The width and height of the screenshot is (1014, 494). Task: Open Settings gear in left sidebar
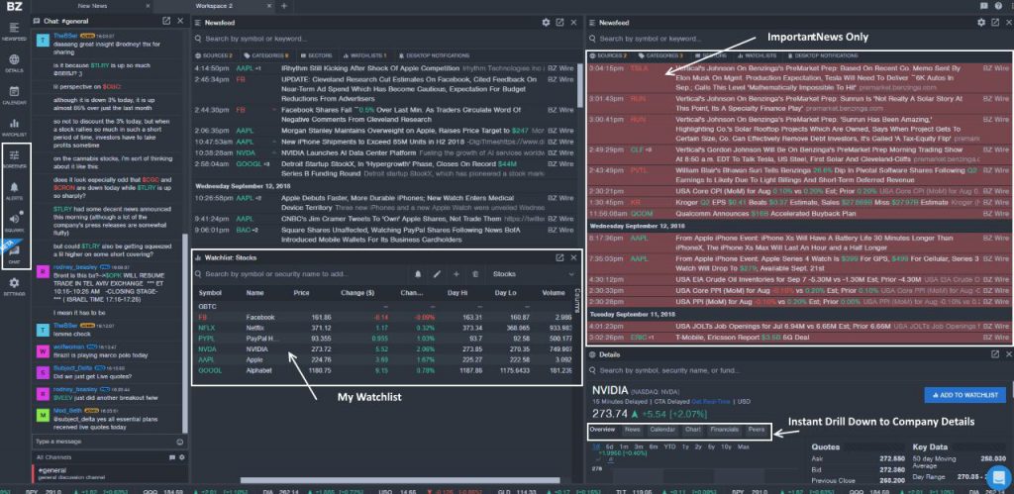(14, 285)
